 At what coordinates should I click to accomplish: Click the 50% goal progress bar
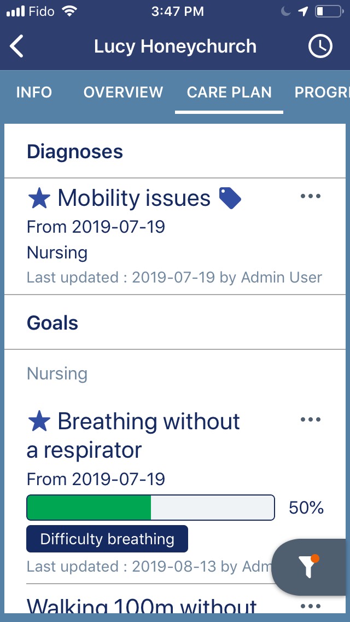click(150, 508)
